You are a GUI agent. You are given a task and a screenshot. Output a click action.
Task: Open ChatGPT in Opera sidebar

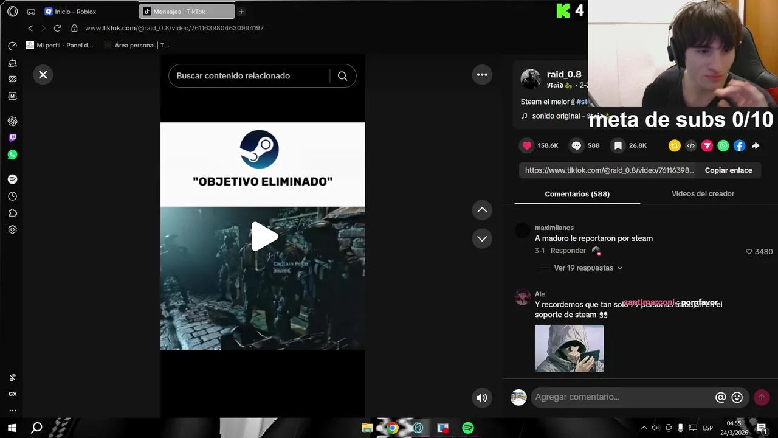[12, 121]
